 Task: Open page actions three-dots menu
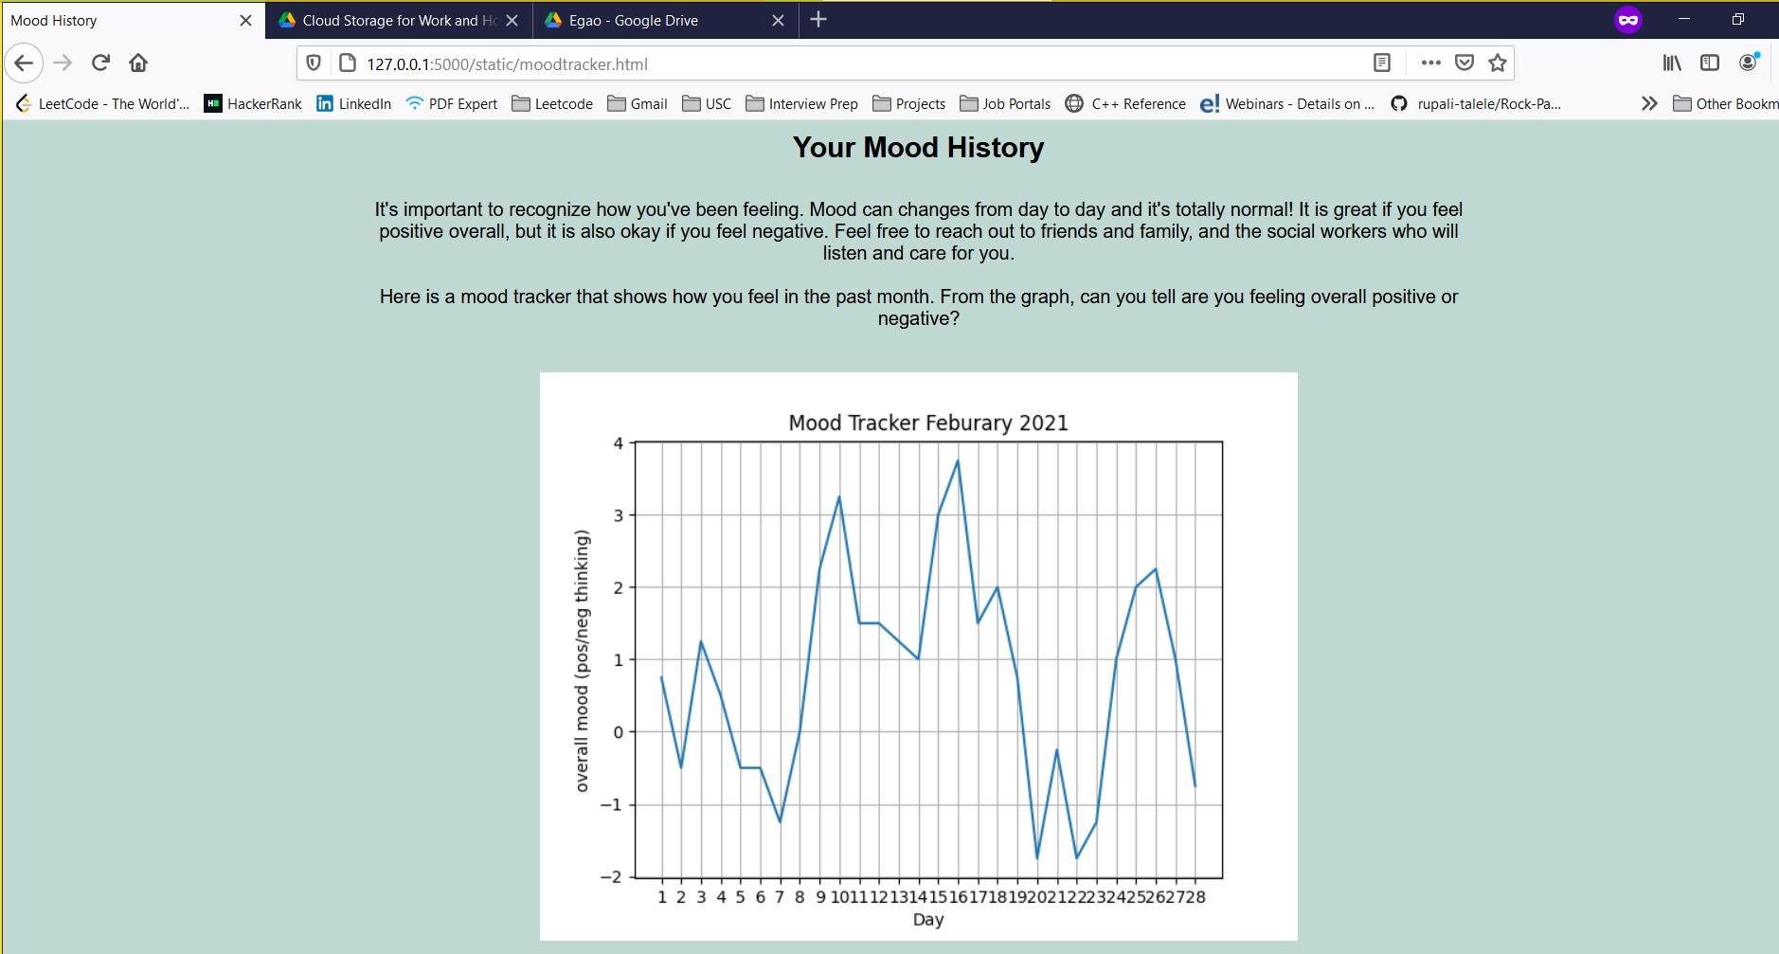click(1431, 63)
